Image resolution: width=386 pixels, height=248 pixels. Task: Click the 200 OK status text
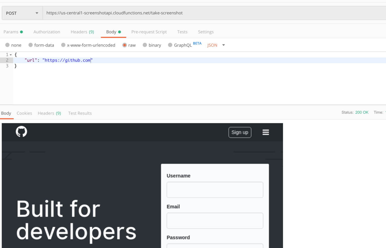click(x=362, y=112)
